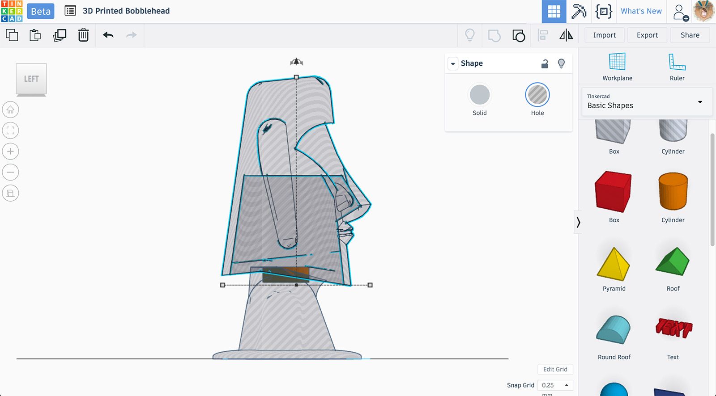Click the Fit all in view icon
The image size is (716, 396).
click(10, 131)
